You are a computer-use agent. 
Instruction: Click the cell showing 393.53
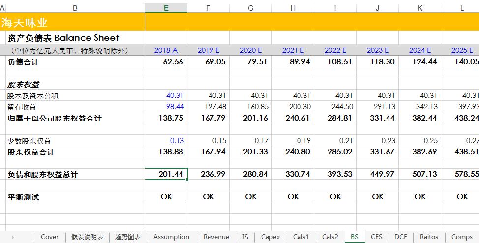click(335, 174)
